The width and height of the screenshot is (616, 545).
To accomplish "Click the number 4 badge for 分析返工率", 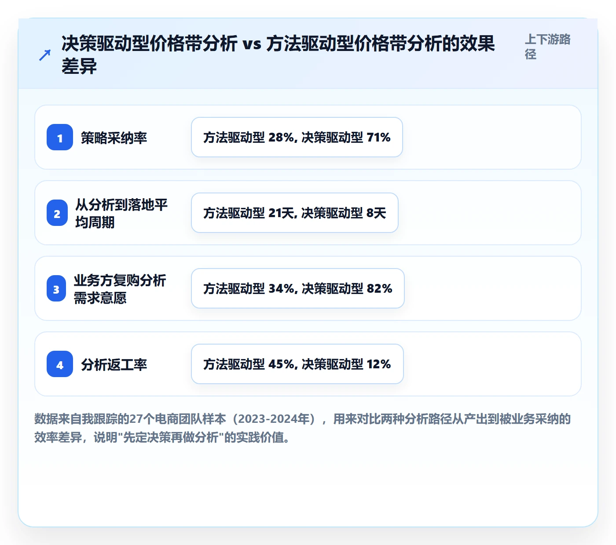I will coord(60,364).
